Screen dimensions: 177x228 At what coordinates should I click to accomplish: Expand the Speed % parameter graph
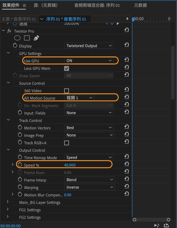13,165
